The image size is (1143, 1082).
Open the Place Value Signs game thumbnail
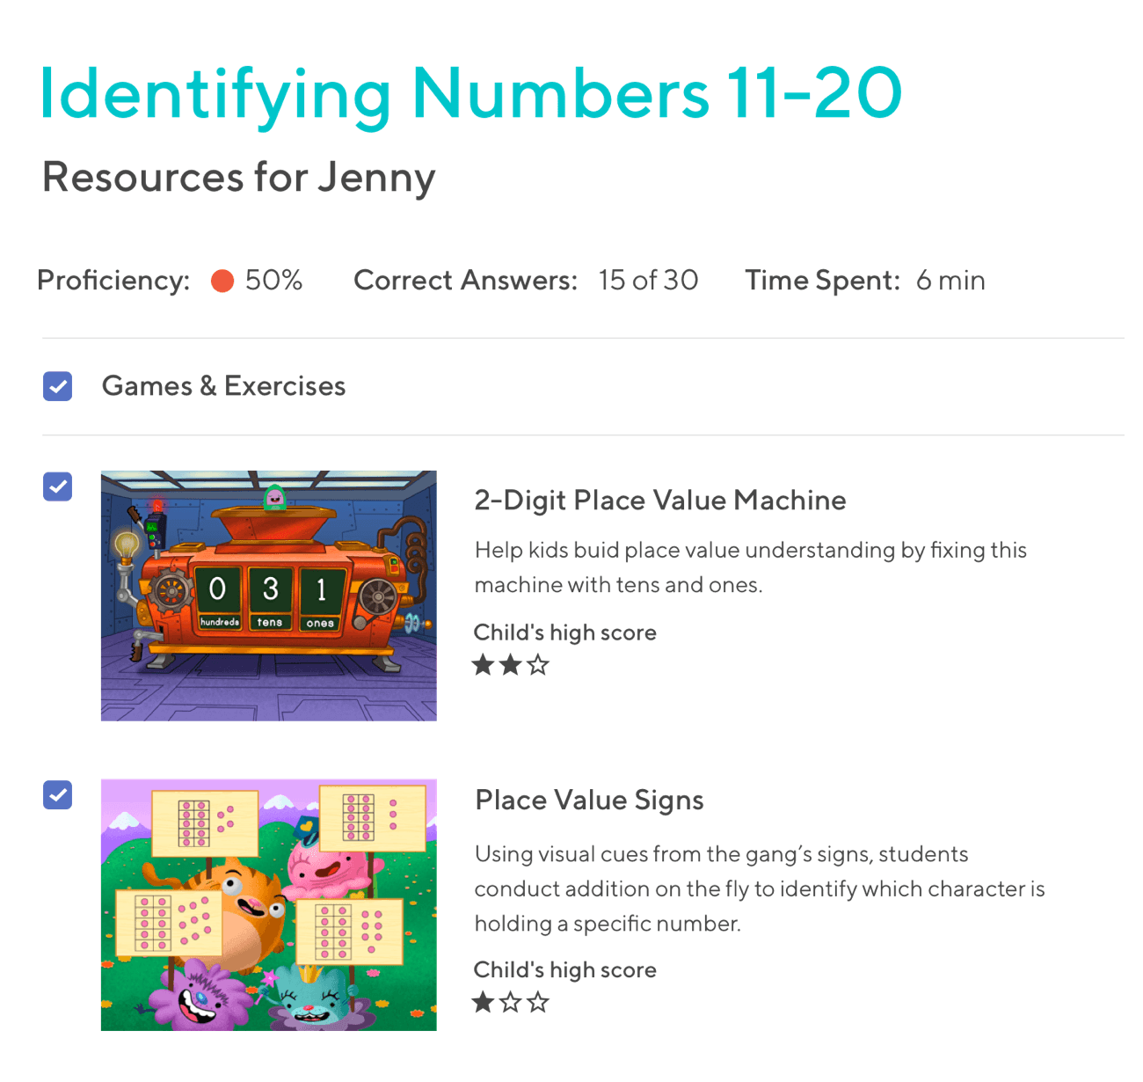268,904
